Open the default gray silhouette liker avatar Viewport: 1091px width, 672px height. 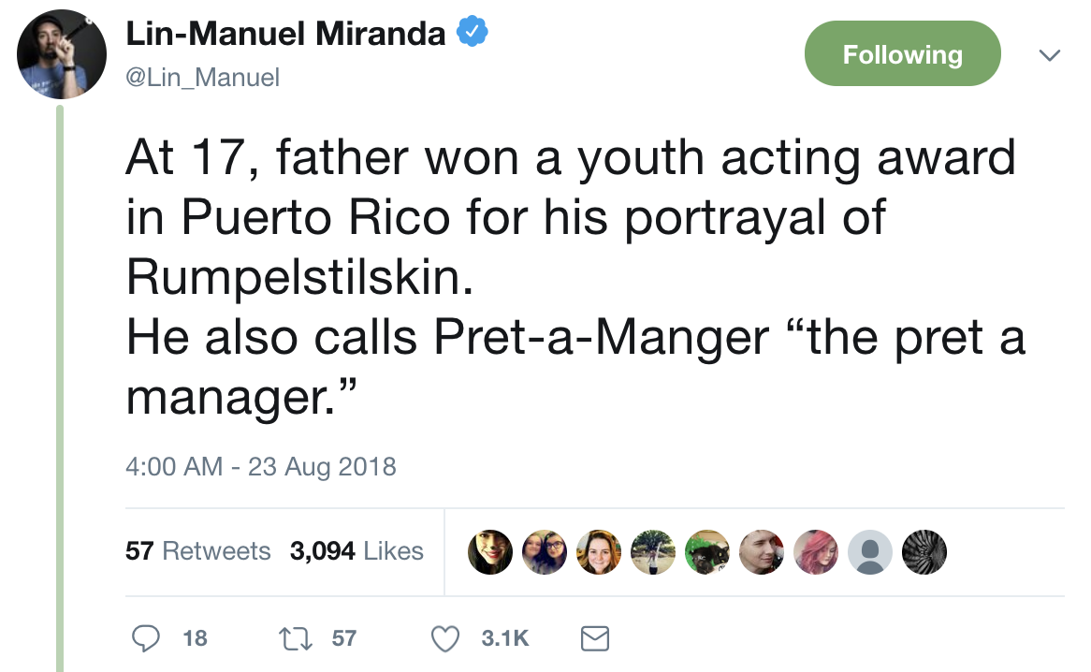870,552
